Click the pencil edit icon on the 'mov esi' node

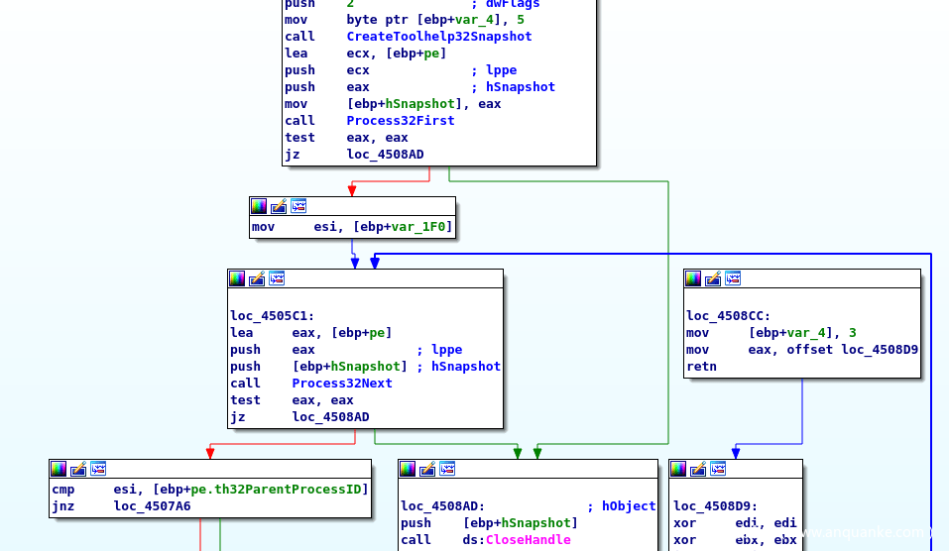coord(279,206)
